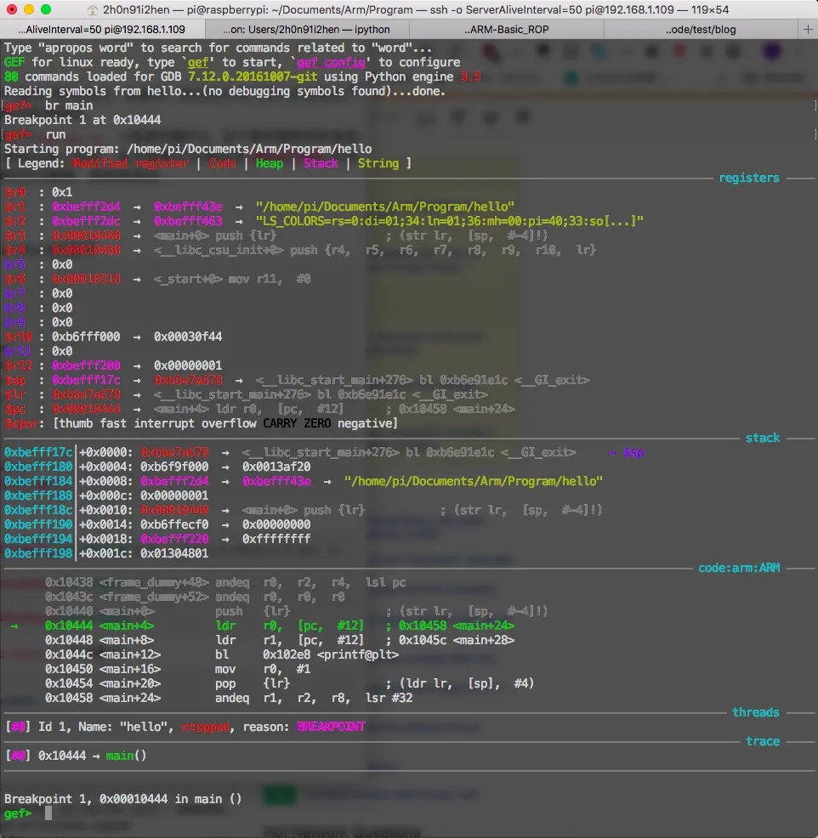
Task: Click the 'run' command text
Action: (55, 134)
